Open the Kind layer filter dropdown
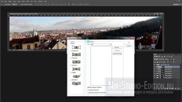This screenshot has width=182, height=102. 157,57
